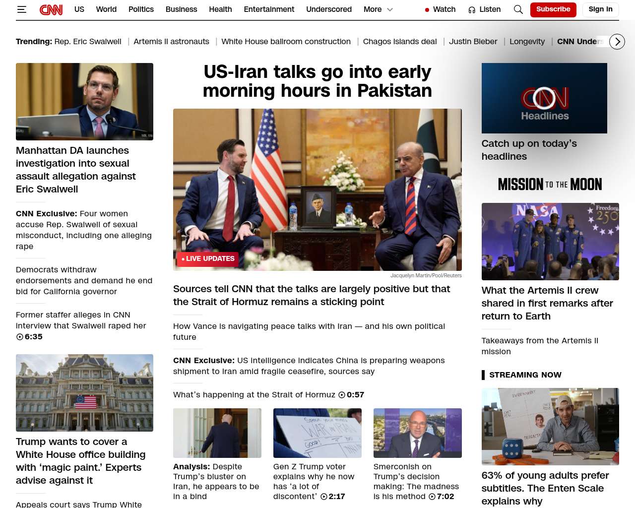Open the Health section

(220, 9)
